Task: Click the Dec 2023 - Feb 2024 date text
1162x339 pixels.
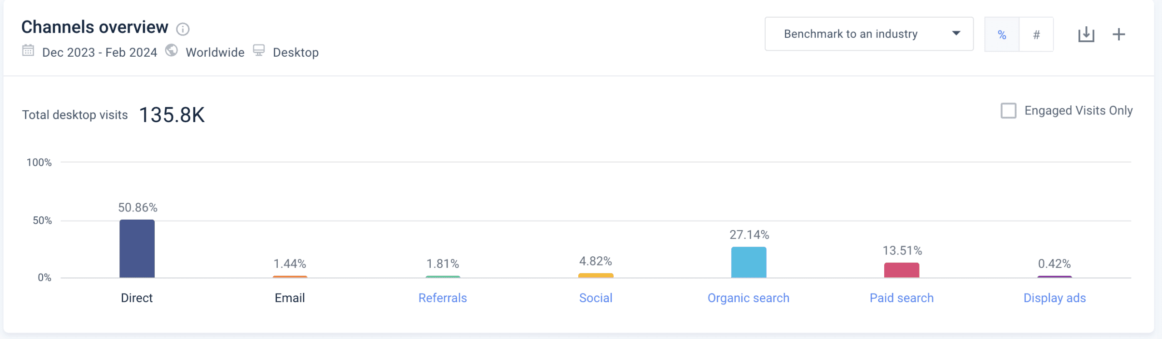Action: 99,53
